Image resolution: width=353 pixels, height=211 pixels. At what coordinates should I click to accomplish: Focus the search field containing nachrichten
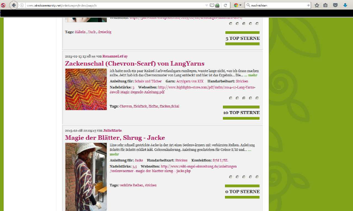coord(278,5)
